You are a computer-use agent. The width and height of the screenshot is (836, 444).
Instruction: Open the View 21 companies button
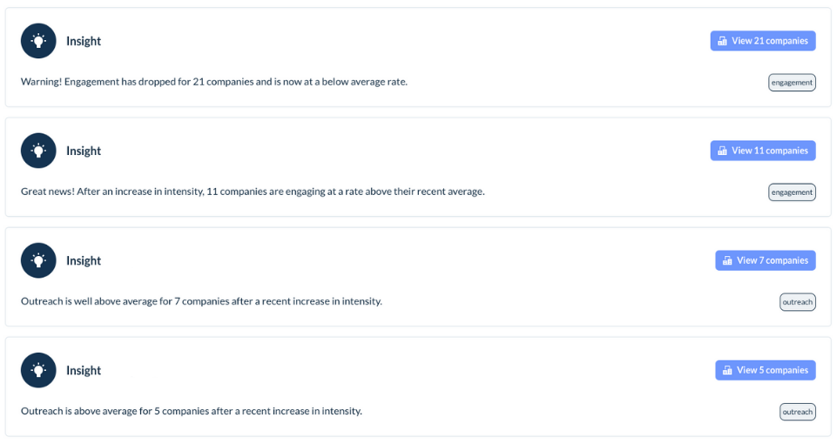[763, 41]
